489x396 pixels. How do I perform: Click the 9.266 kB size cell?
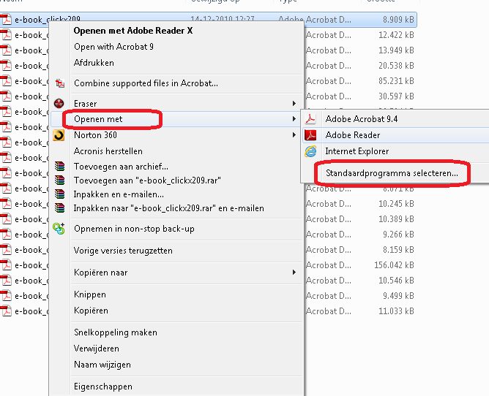398,235
